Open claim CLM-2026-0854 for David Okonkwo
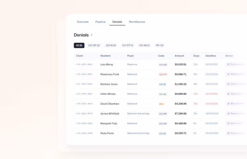This screenshot has height=159, width=247. (x=84, y=104)
